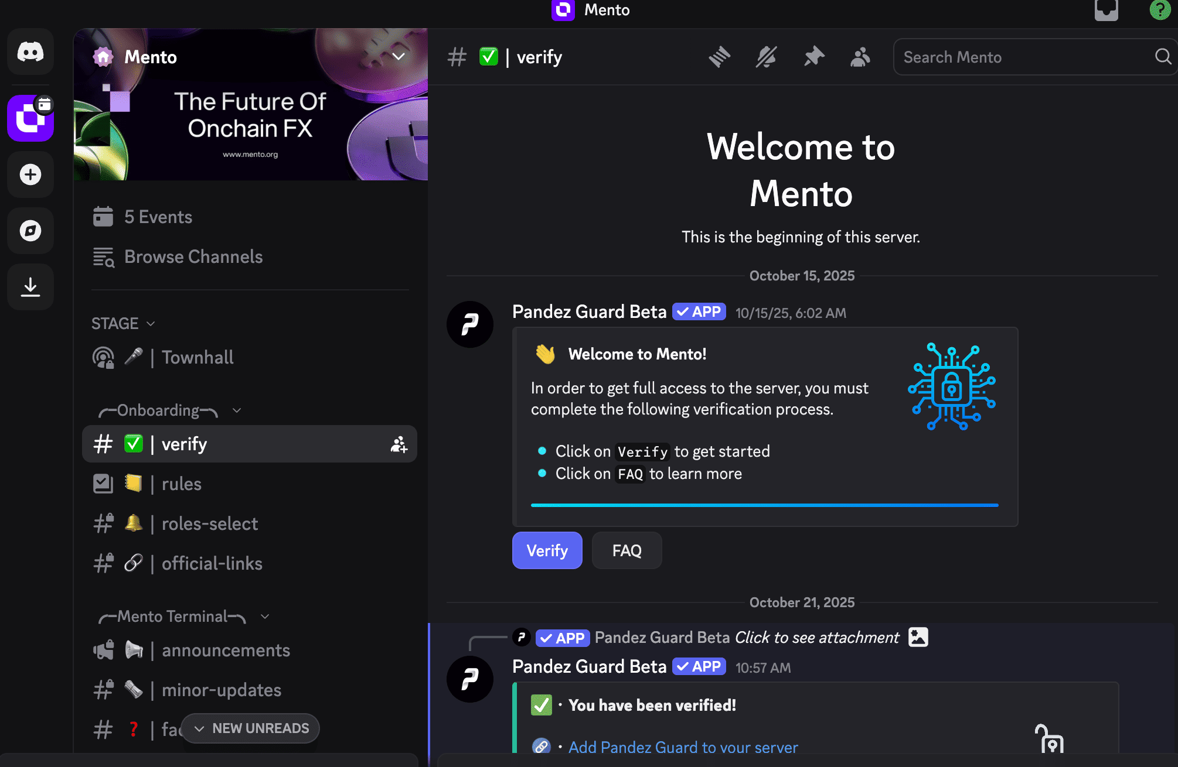This screenshot has height=767, width=1178.
Task: Collapse the Onboarding category
Action: (236, 410)
